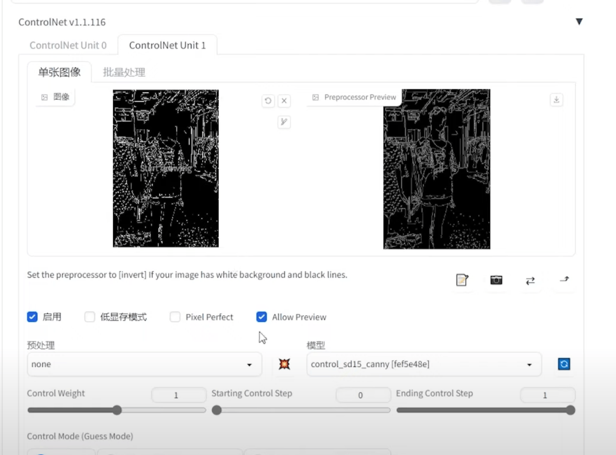Open the 批量处理 batch tab
616x455 pixels.
coord(124,72)
